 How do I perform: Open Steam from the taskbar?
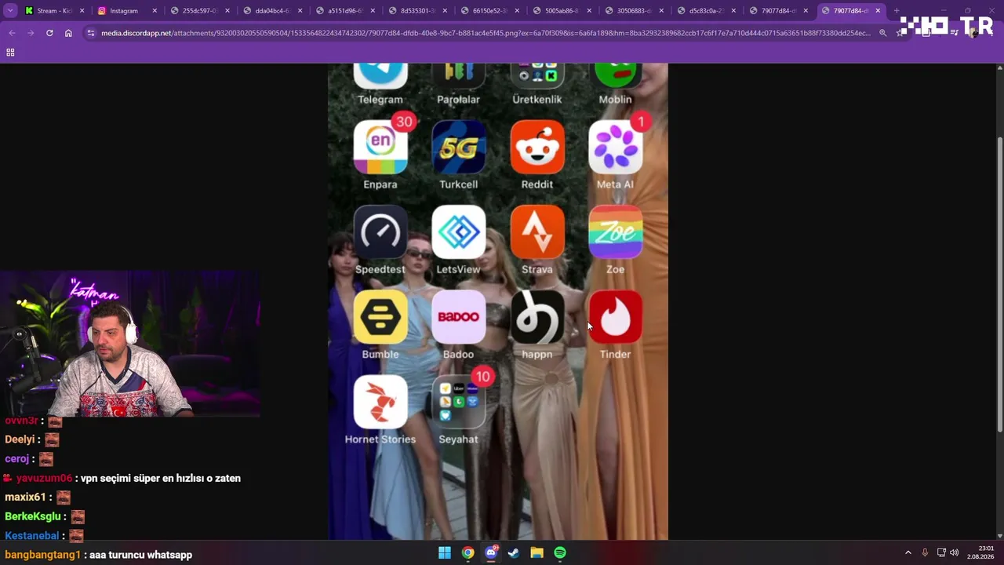tap(514, 552)
